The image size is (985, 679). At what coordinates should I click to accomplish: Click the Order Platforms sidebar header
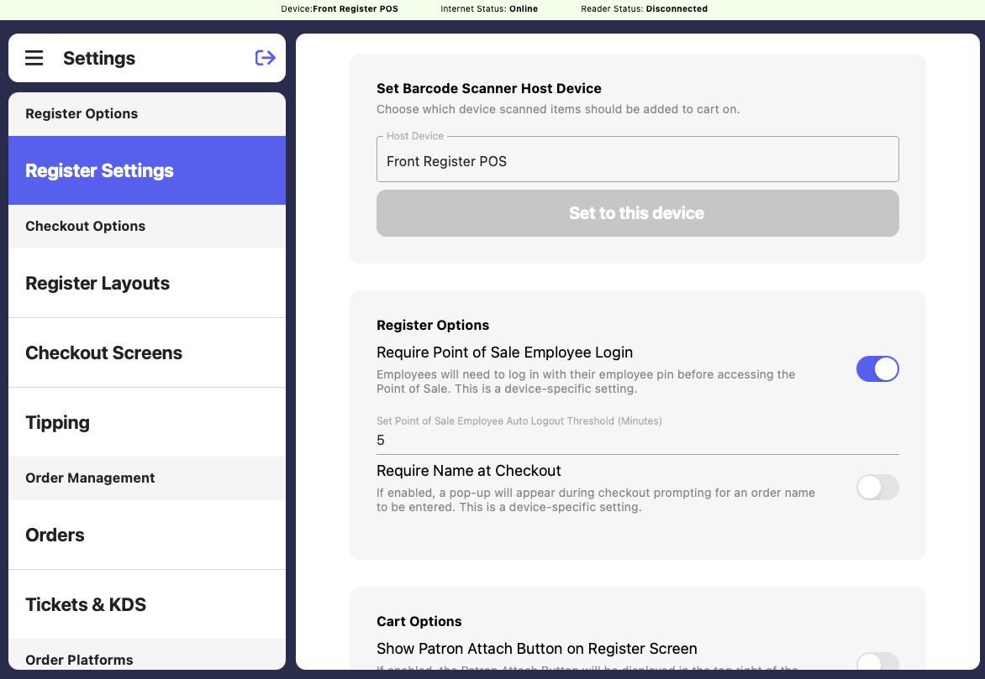pyautogui.click(x=147, y=655)
